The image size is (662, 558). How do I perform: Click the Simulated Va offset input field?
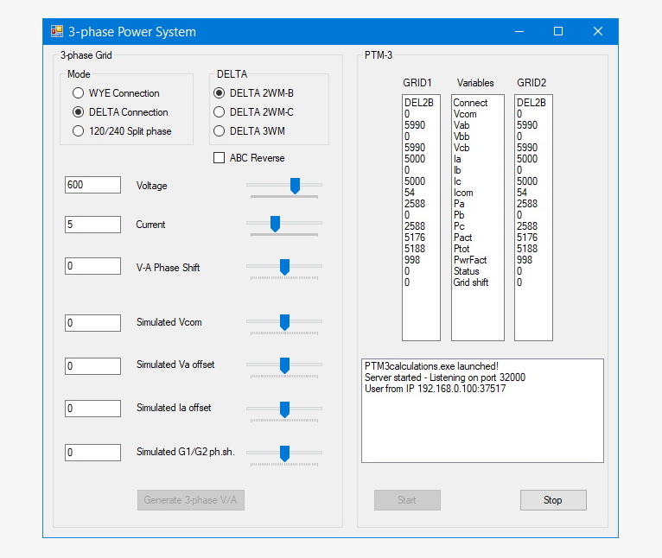coord(92,366)
